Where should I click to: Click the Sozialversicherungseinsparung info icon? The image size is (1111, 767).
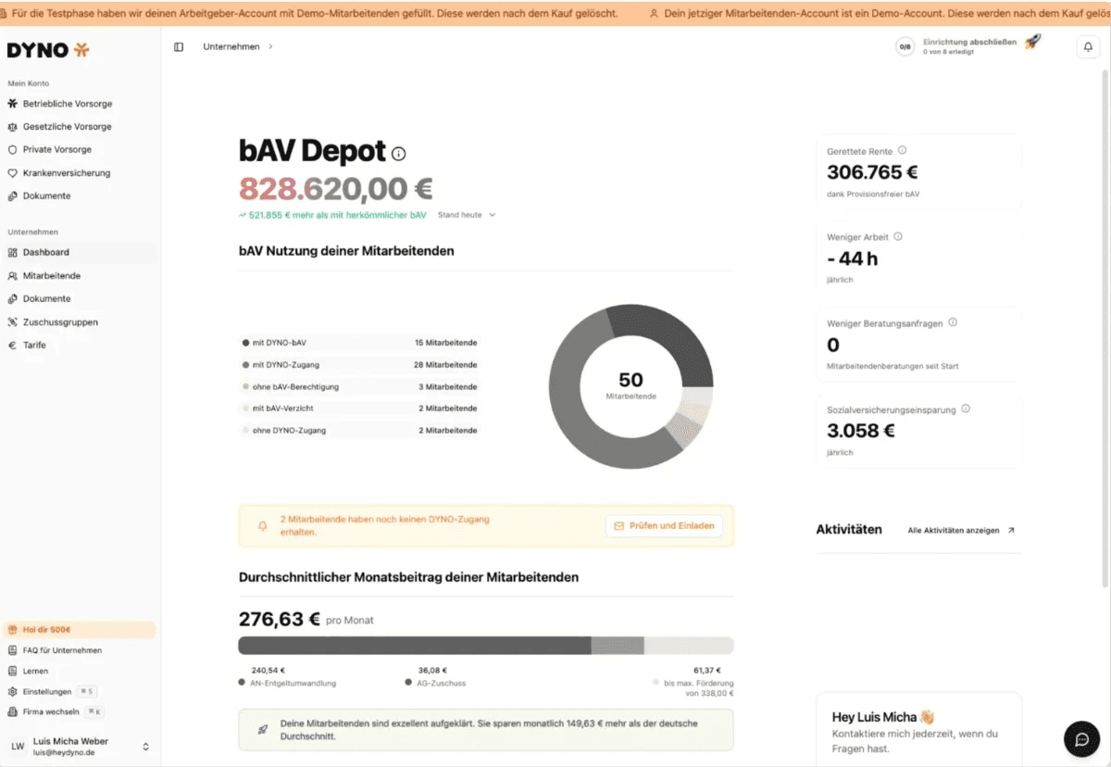point(966,409)
